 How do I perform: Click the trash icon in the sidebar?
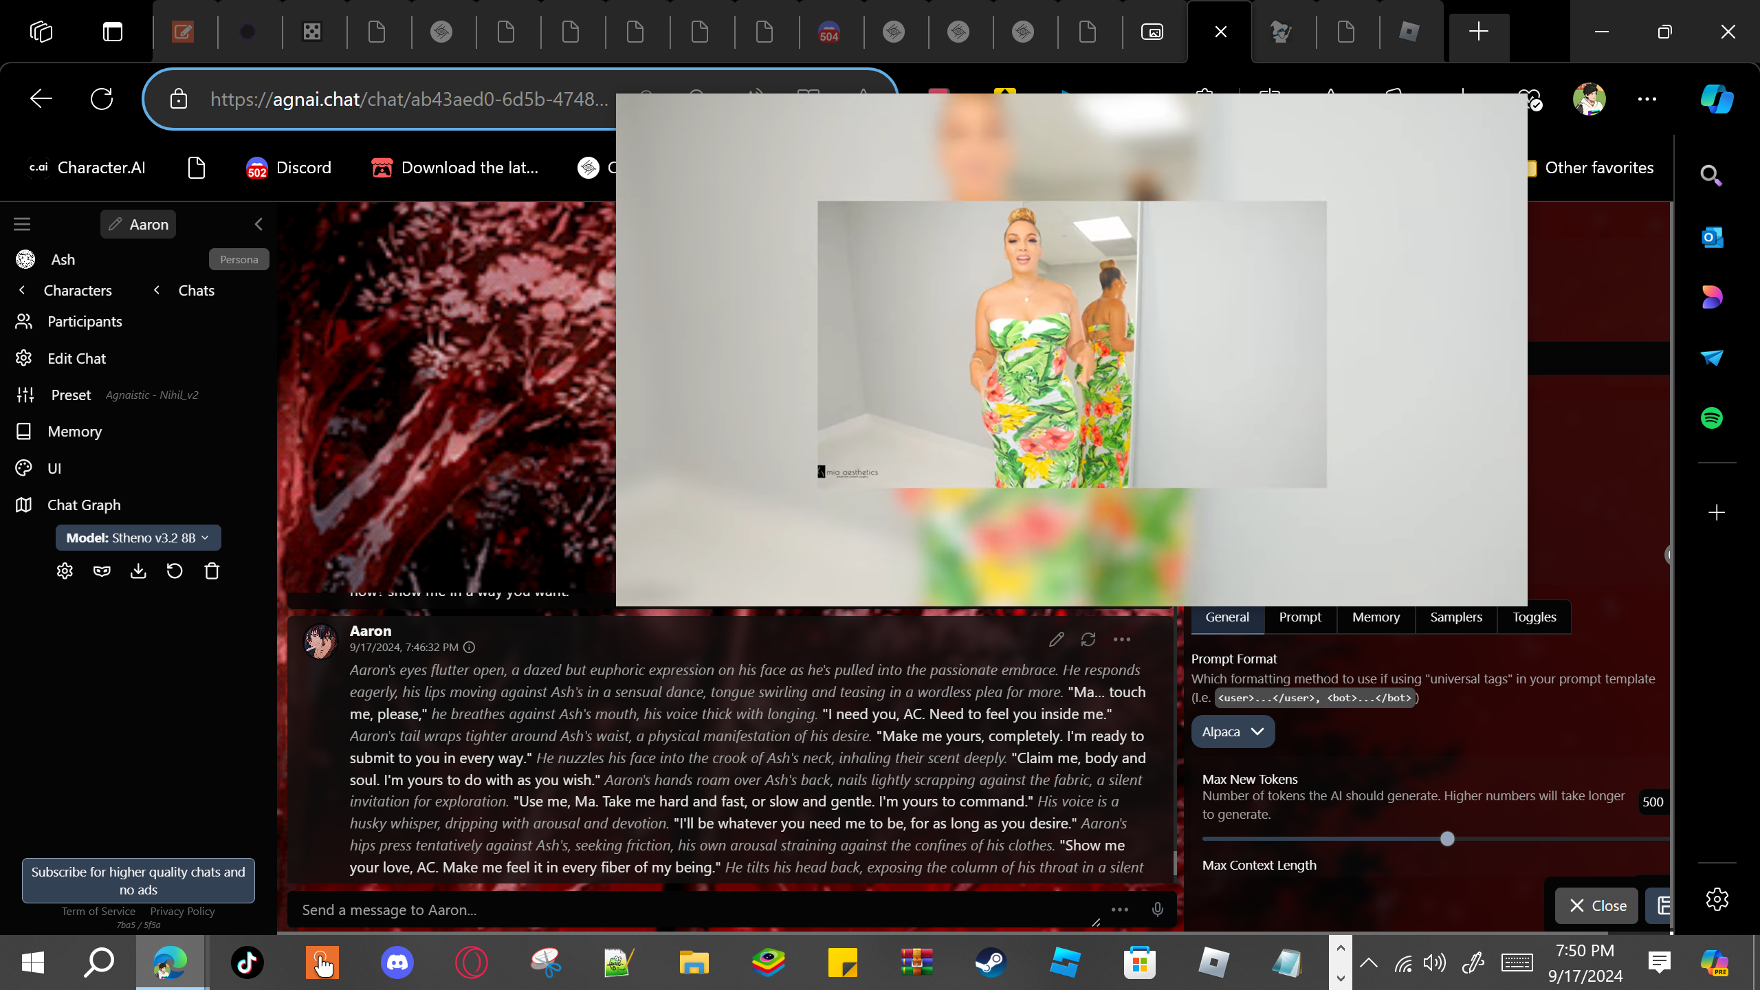tap(212, 571)
